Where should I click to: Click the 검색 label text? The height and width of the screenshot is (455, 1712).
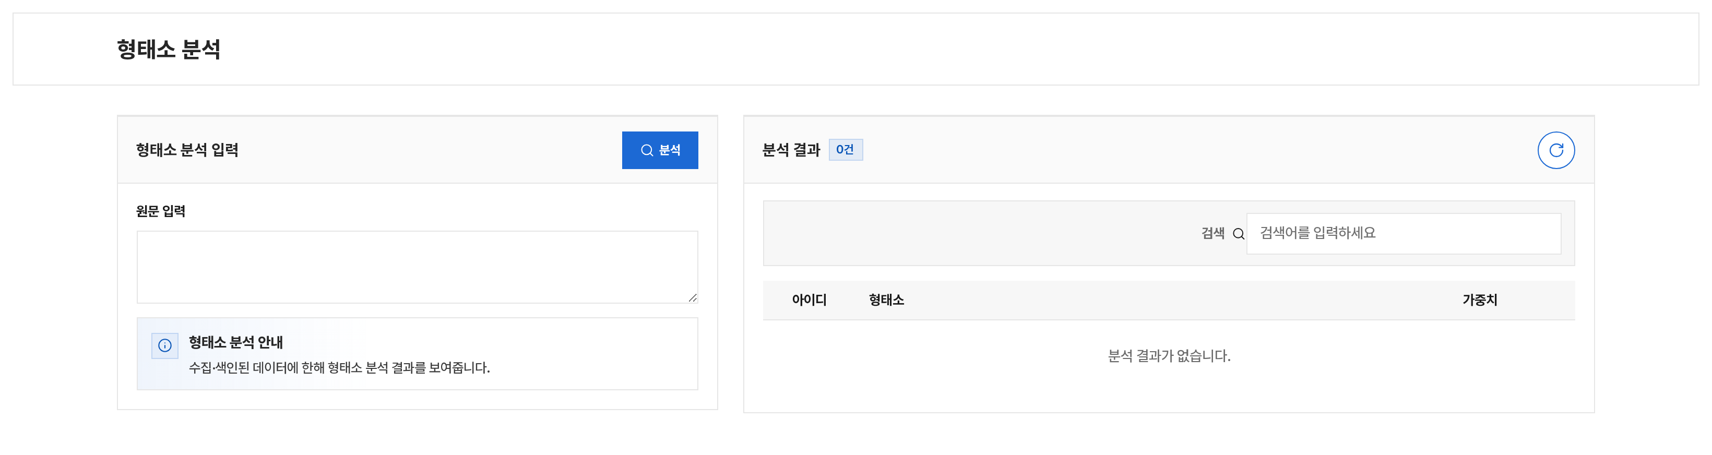coord(1213,233)
